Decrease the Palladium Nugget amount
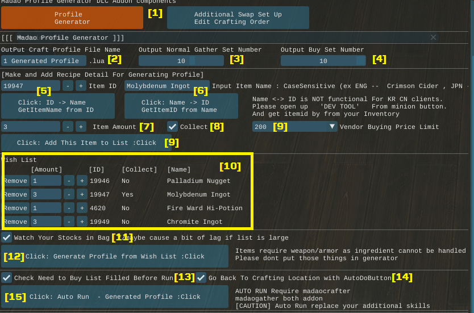Viewport: 474px width, 313px height. pyautogui.click(x=69, y=181)
